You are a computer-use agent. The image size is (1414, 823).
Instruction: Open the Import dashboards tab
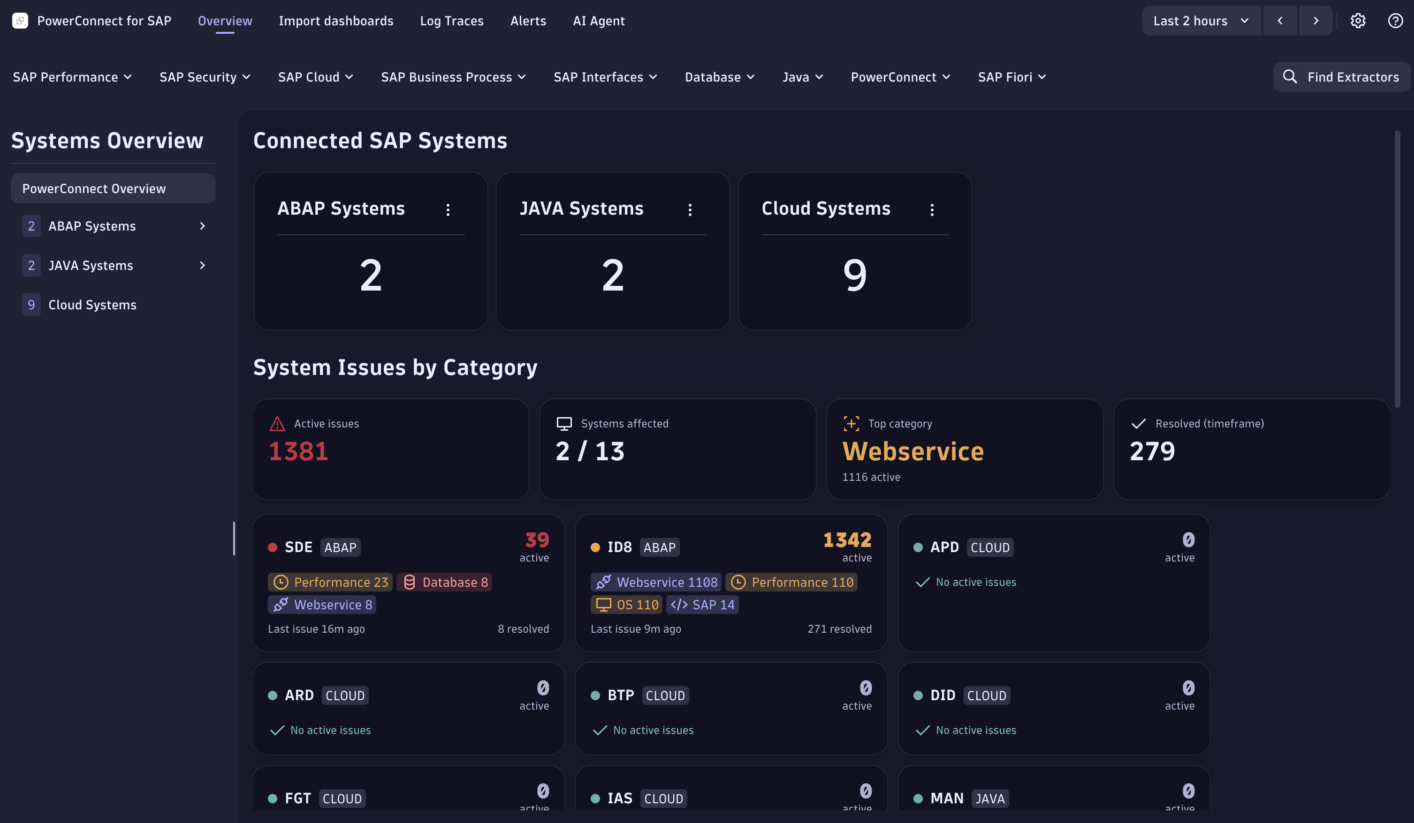click(336, 21)
